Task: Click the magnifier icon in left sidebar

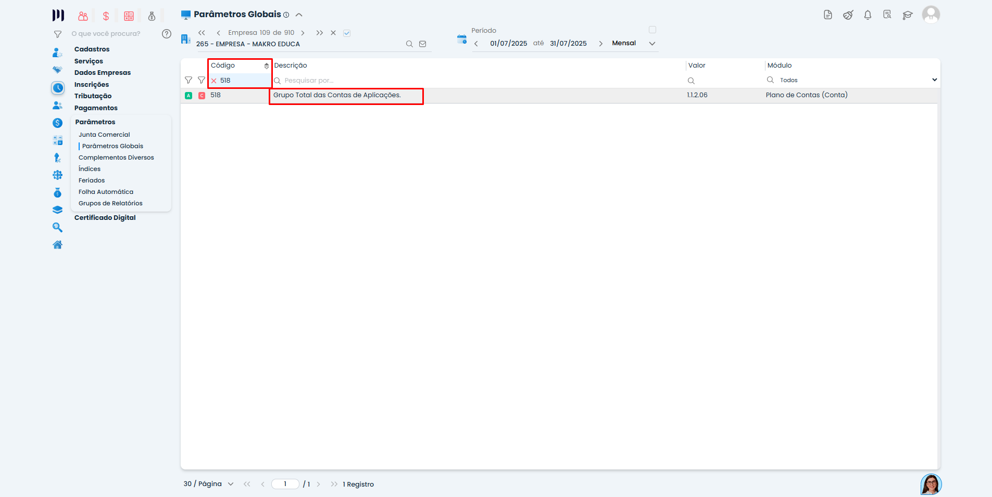Action: [x=57, y=227]
